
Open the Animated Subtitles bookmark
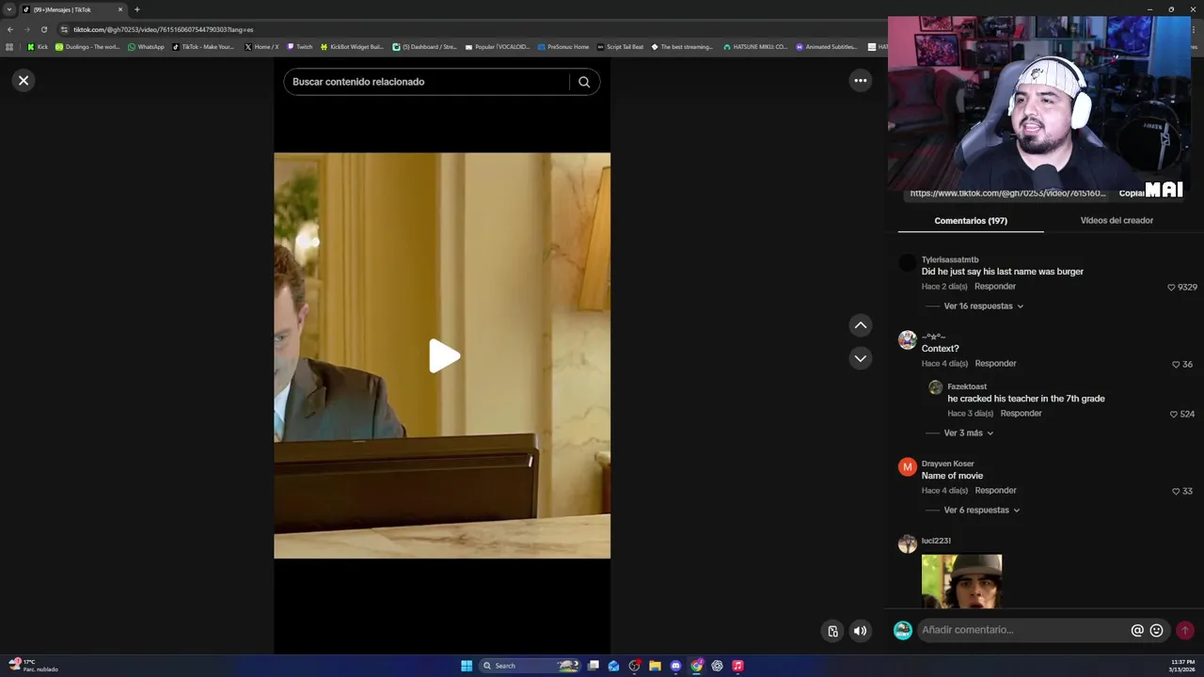(x=827, y=47)
